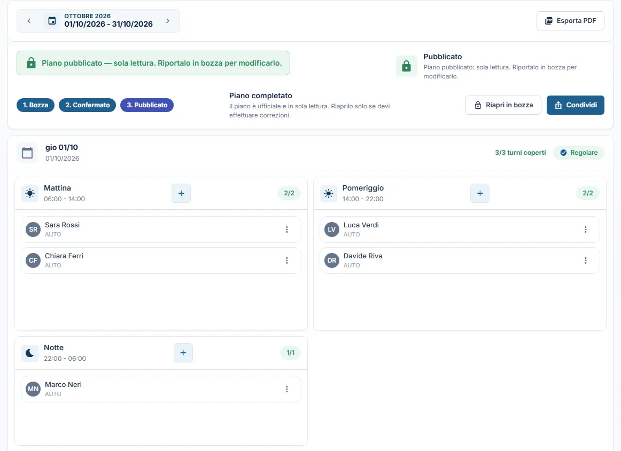Viewport: 621px width, 451px height.
Task: Click the Mattina shift time 06:00 - 14:00
Action: (65, 199)
